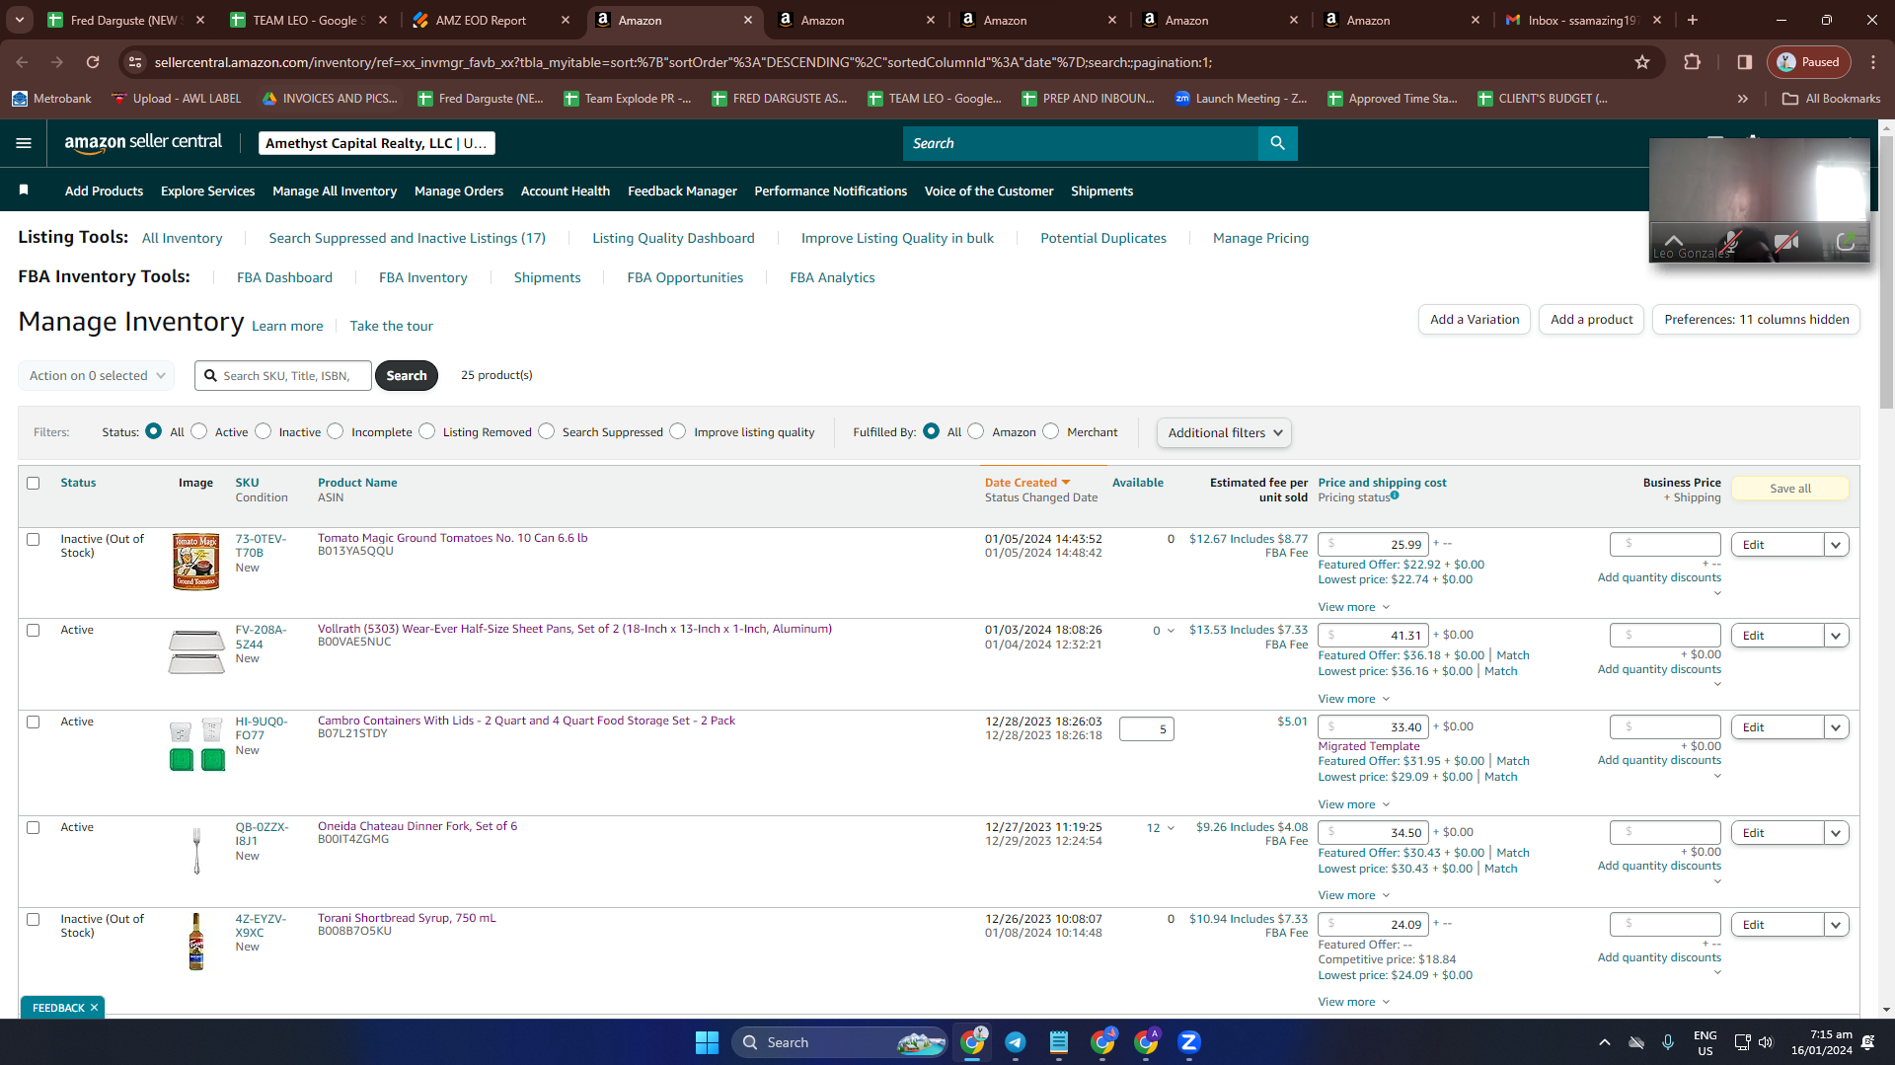Tick the select-all checkbox in table header
1895x1065 pixels.
point(34,484)
